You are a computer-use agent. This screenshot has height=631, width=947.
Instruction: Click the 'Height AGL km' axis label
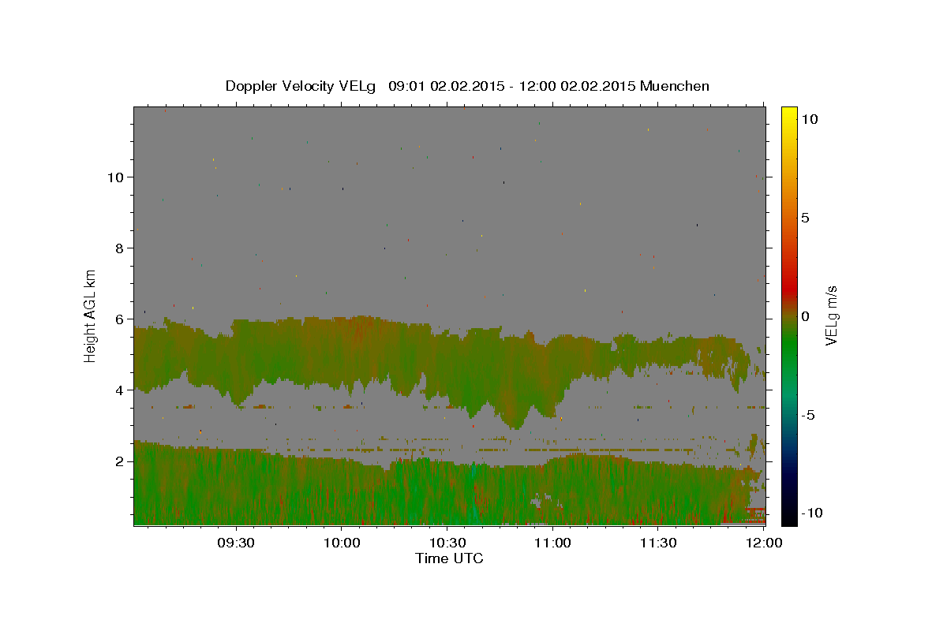91,315
